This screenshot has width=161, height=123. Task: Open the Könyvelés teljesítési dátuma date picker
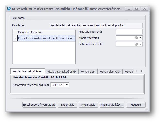point(67,85)
